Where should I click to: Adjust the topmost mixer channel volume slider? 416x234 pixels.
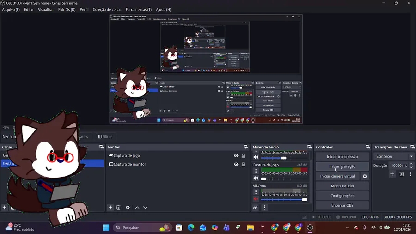(284, 158)
